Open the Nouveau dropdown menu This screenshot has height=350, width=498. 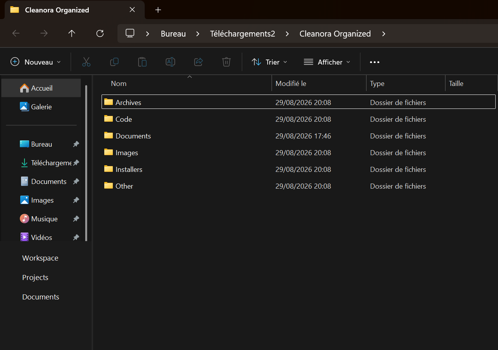click(x=36, y=62)
